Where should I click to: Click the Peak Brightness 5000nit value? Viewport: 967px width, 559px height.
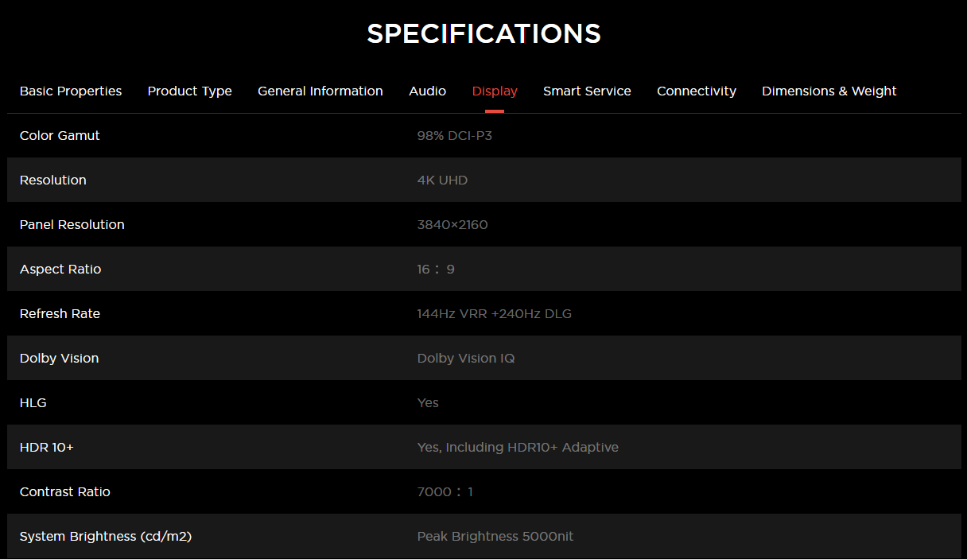(495, 537)
